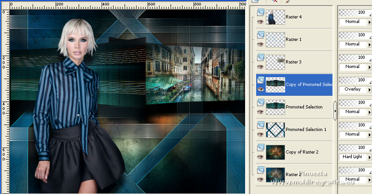Click the opacity slider of the plain Promoted Selection layer
Screen dimensions: 372x194
point(355,103)
